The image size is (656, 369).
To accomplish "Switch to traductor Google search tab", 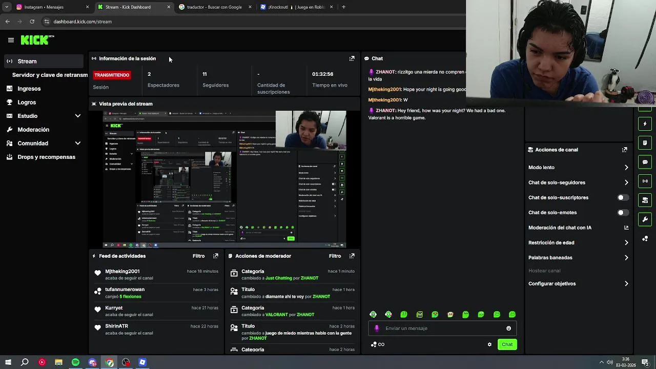I will (x=214, y=7).
